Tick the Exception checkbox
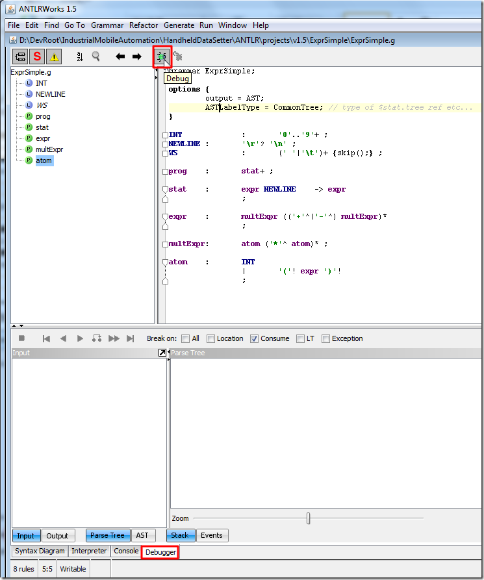This screenshot has height=580, width=484. point(326,338)
